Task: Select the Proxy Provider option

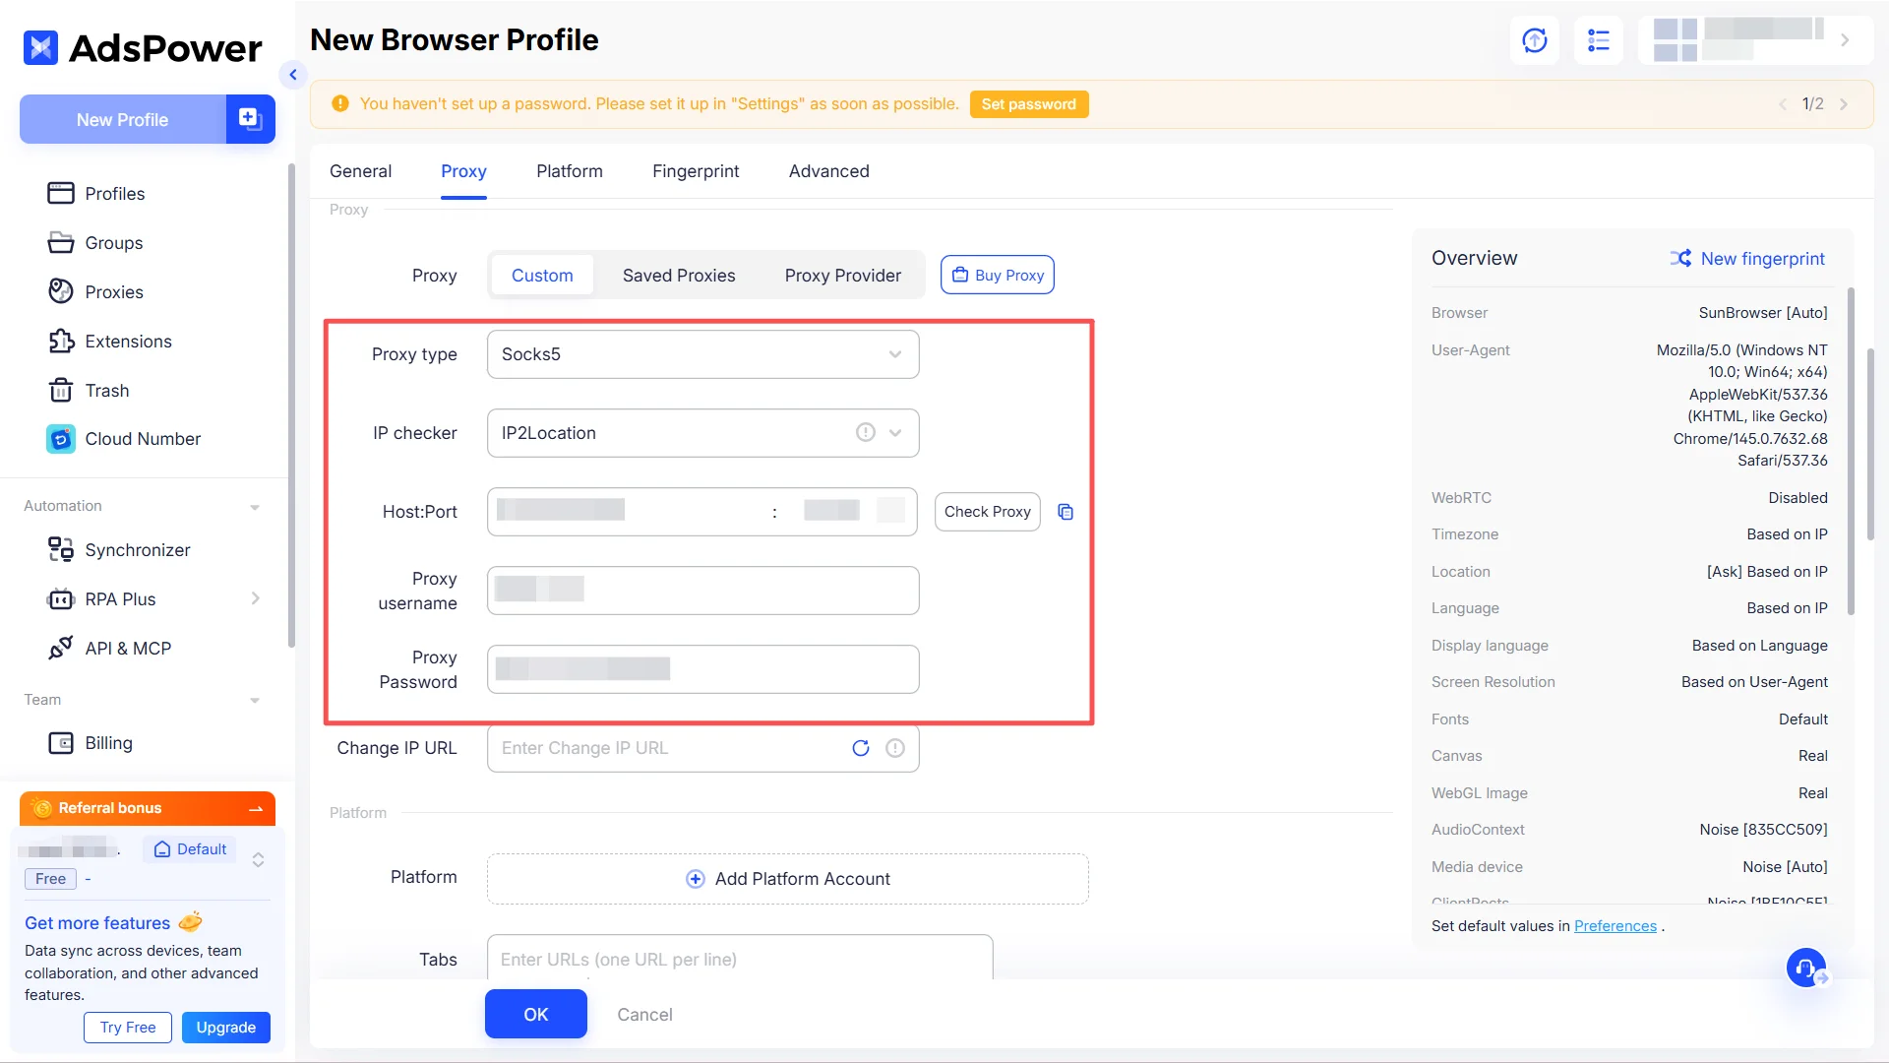Action: pyautogui.click(x=842, y=275)
